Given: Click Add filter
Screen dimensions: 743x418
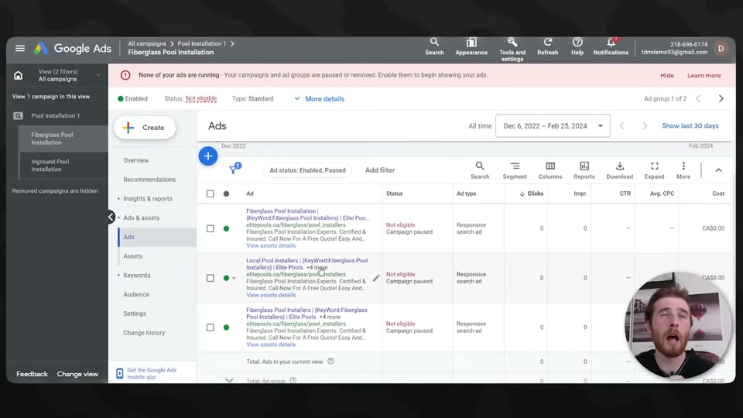Looking at the screenshot, I should click(x=379, y=170).
